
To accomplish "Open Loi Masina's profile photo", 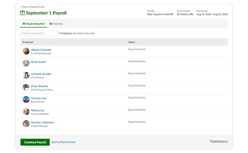I will point(26,112).
